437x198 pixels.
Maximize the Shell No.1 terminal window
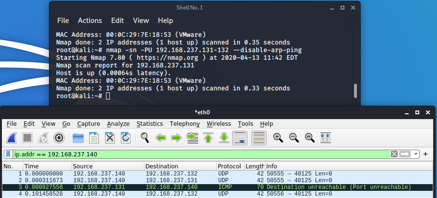342,8
